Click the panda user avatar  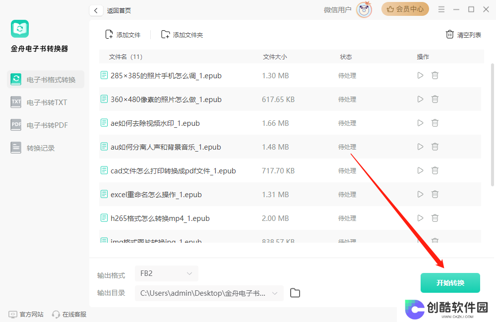[364, 10]
